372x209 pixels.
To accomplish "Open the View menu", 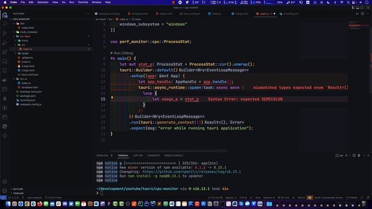I will tap(55, 2).
